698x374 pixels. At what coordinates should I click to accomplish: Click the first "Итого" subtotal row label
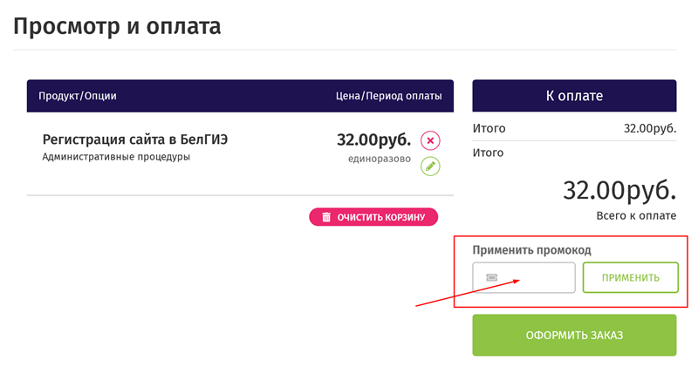coord(489,128)
